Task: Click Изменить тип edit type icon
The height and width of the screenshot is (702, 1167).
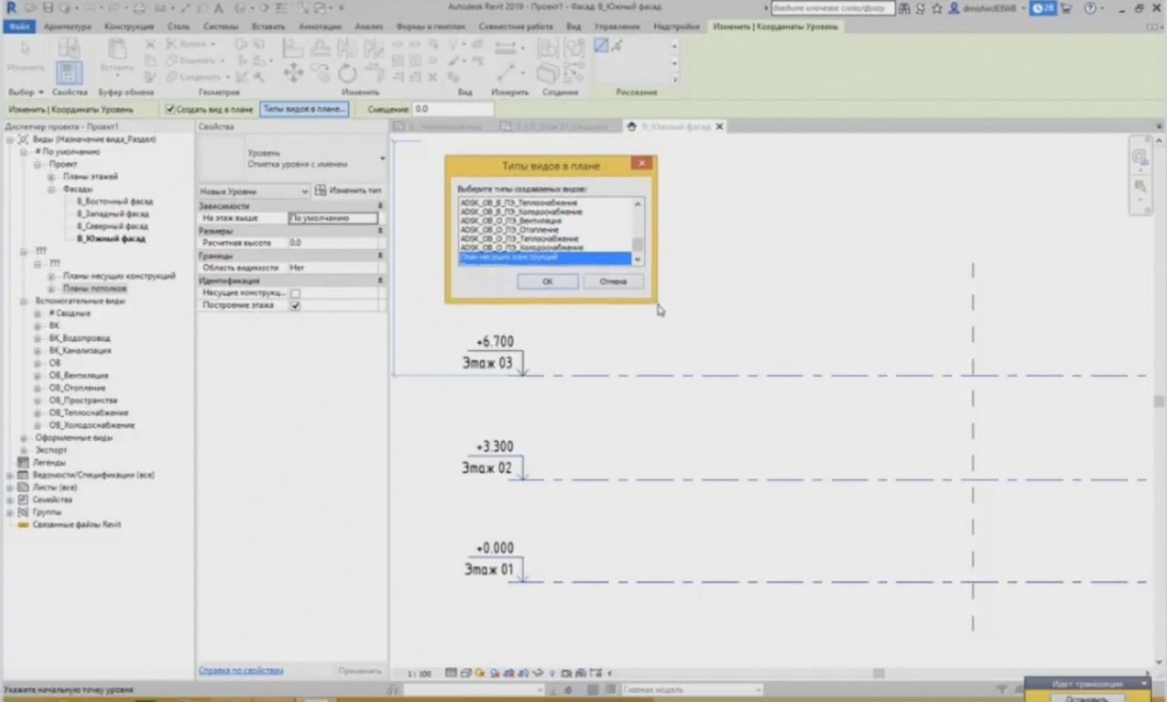Action: pos(321,190)
